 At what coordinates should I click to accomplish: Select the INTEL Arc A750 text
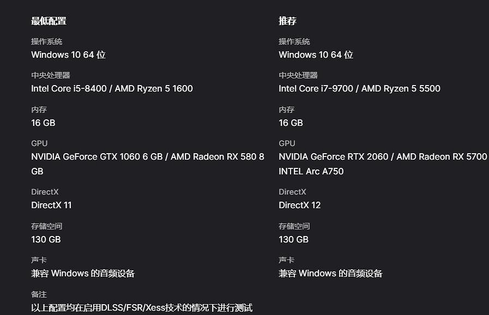coord(311,172)
